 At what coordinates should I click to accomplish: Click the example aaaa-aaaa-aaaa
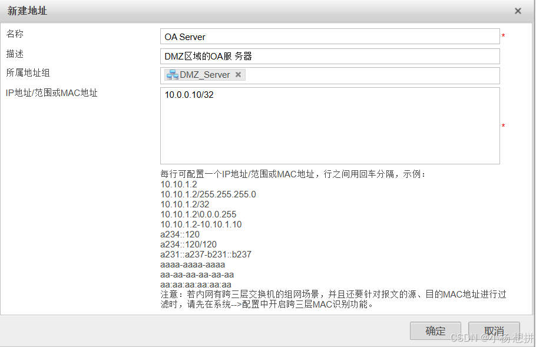[x=193, y=265]
